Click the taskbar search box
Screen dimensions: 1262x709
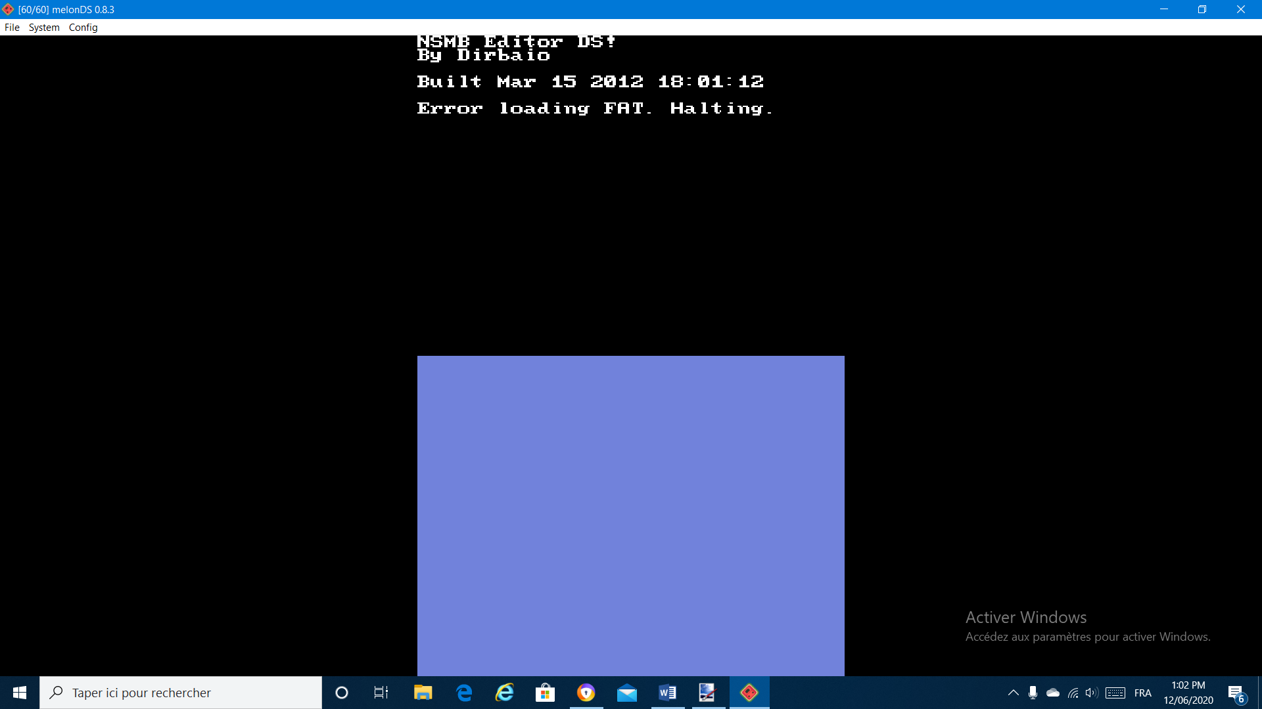tap(181, 693)
